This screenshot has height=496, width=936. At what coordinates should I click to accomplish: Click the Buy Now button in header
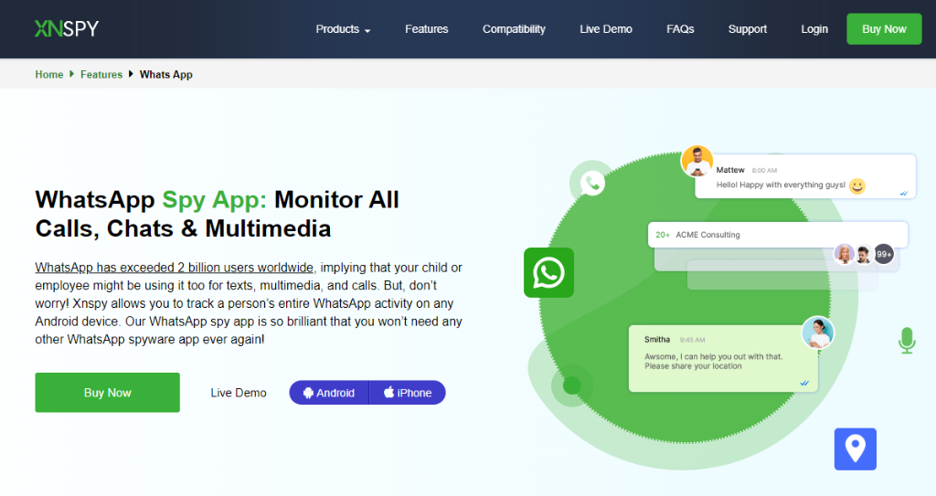(x=884, y=28)
